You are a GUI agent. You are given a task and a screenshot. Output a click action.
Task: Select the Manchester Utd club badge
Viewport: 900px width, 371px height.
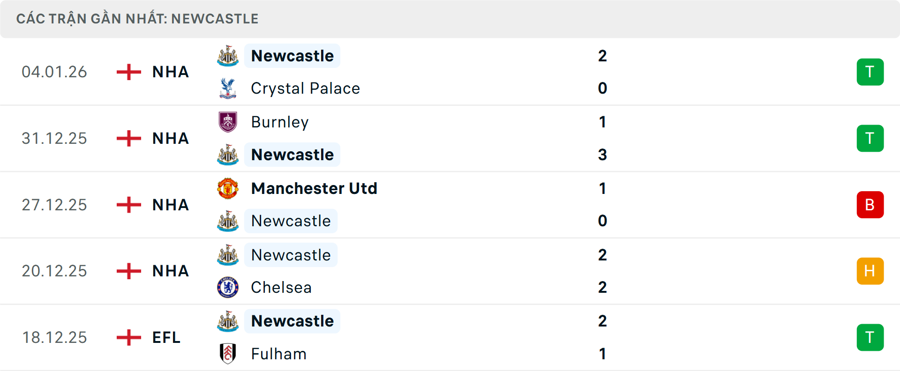tap(227, 188)
